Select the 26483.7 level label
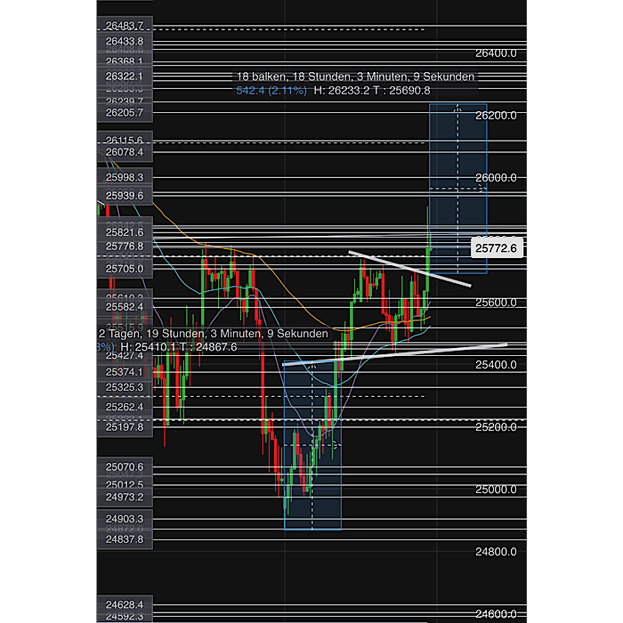This screenshot has width=623, height=623. tap(125, 26)
